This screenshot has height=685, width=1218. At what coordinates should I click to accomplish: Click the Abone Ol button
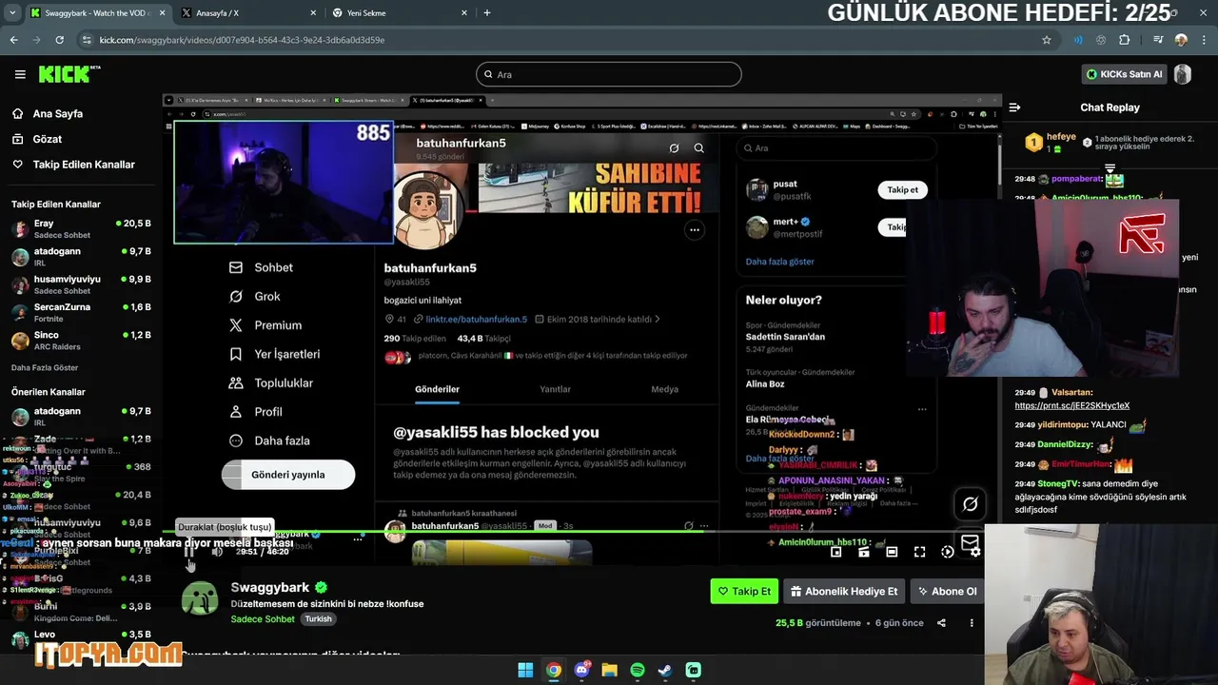click(x=946, y=591)
